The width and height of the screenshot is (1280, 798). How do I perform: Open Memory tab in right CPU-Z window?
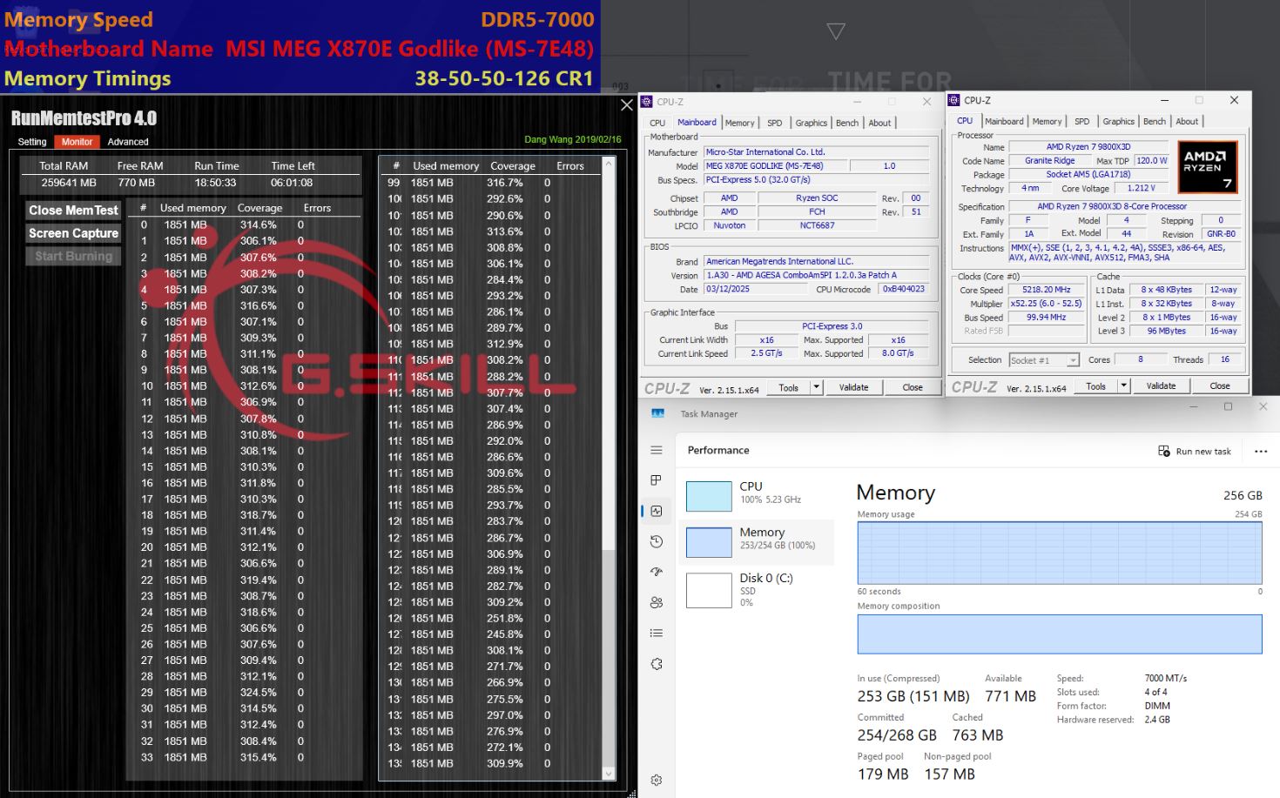click(x=1048, y=121)
